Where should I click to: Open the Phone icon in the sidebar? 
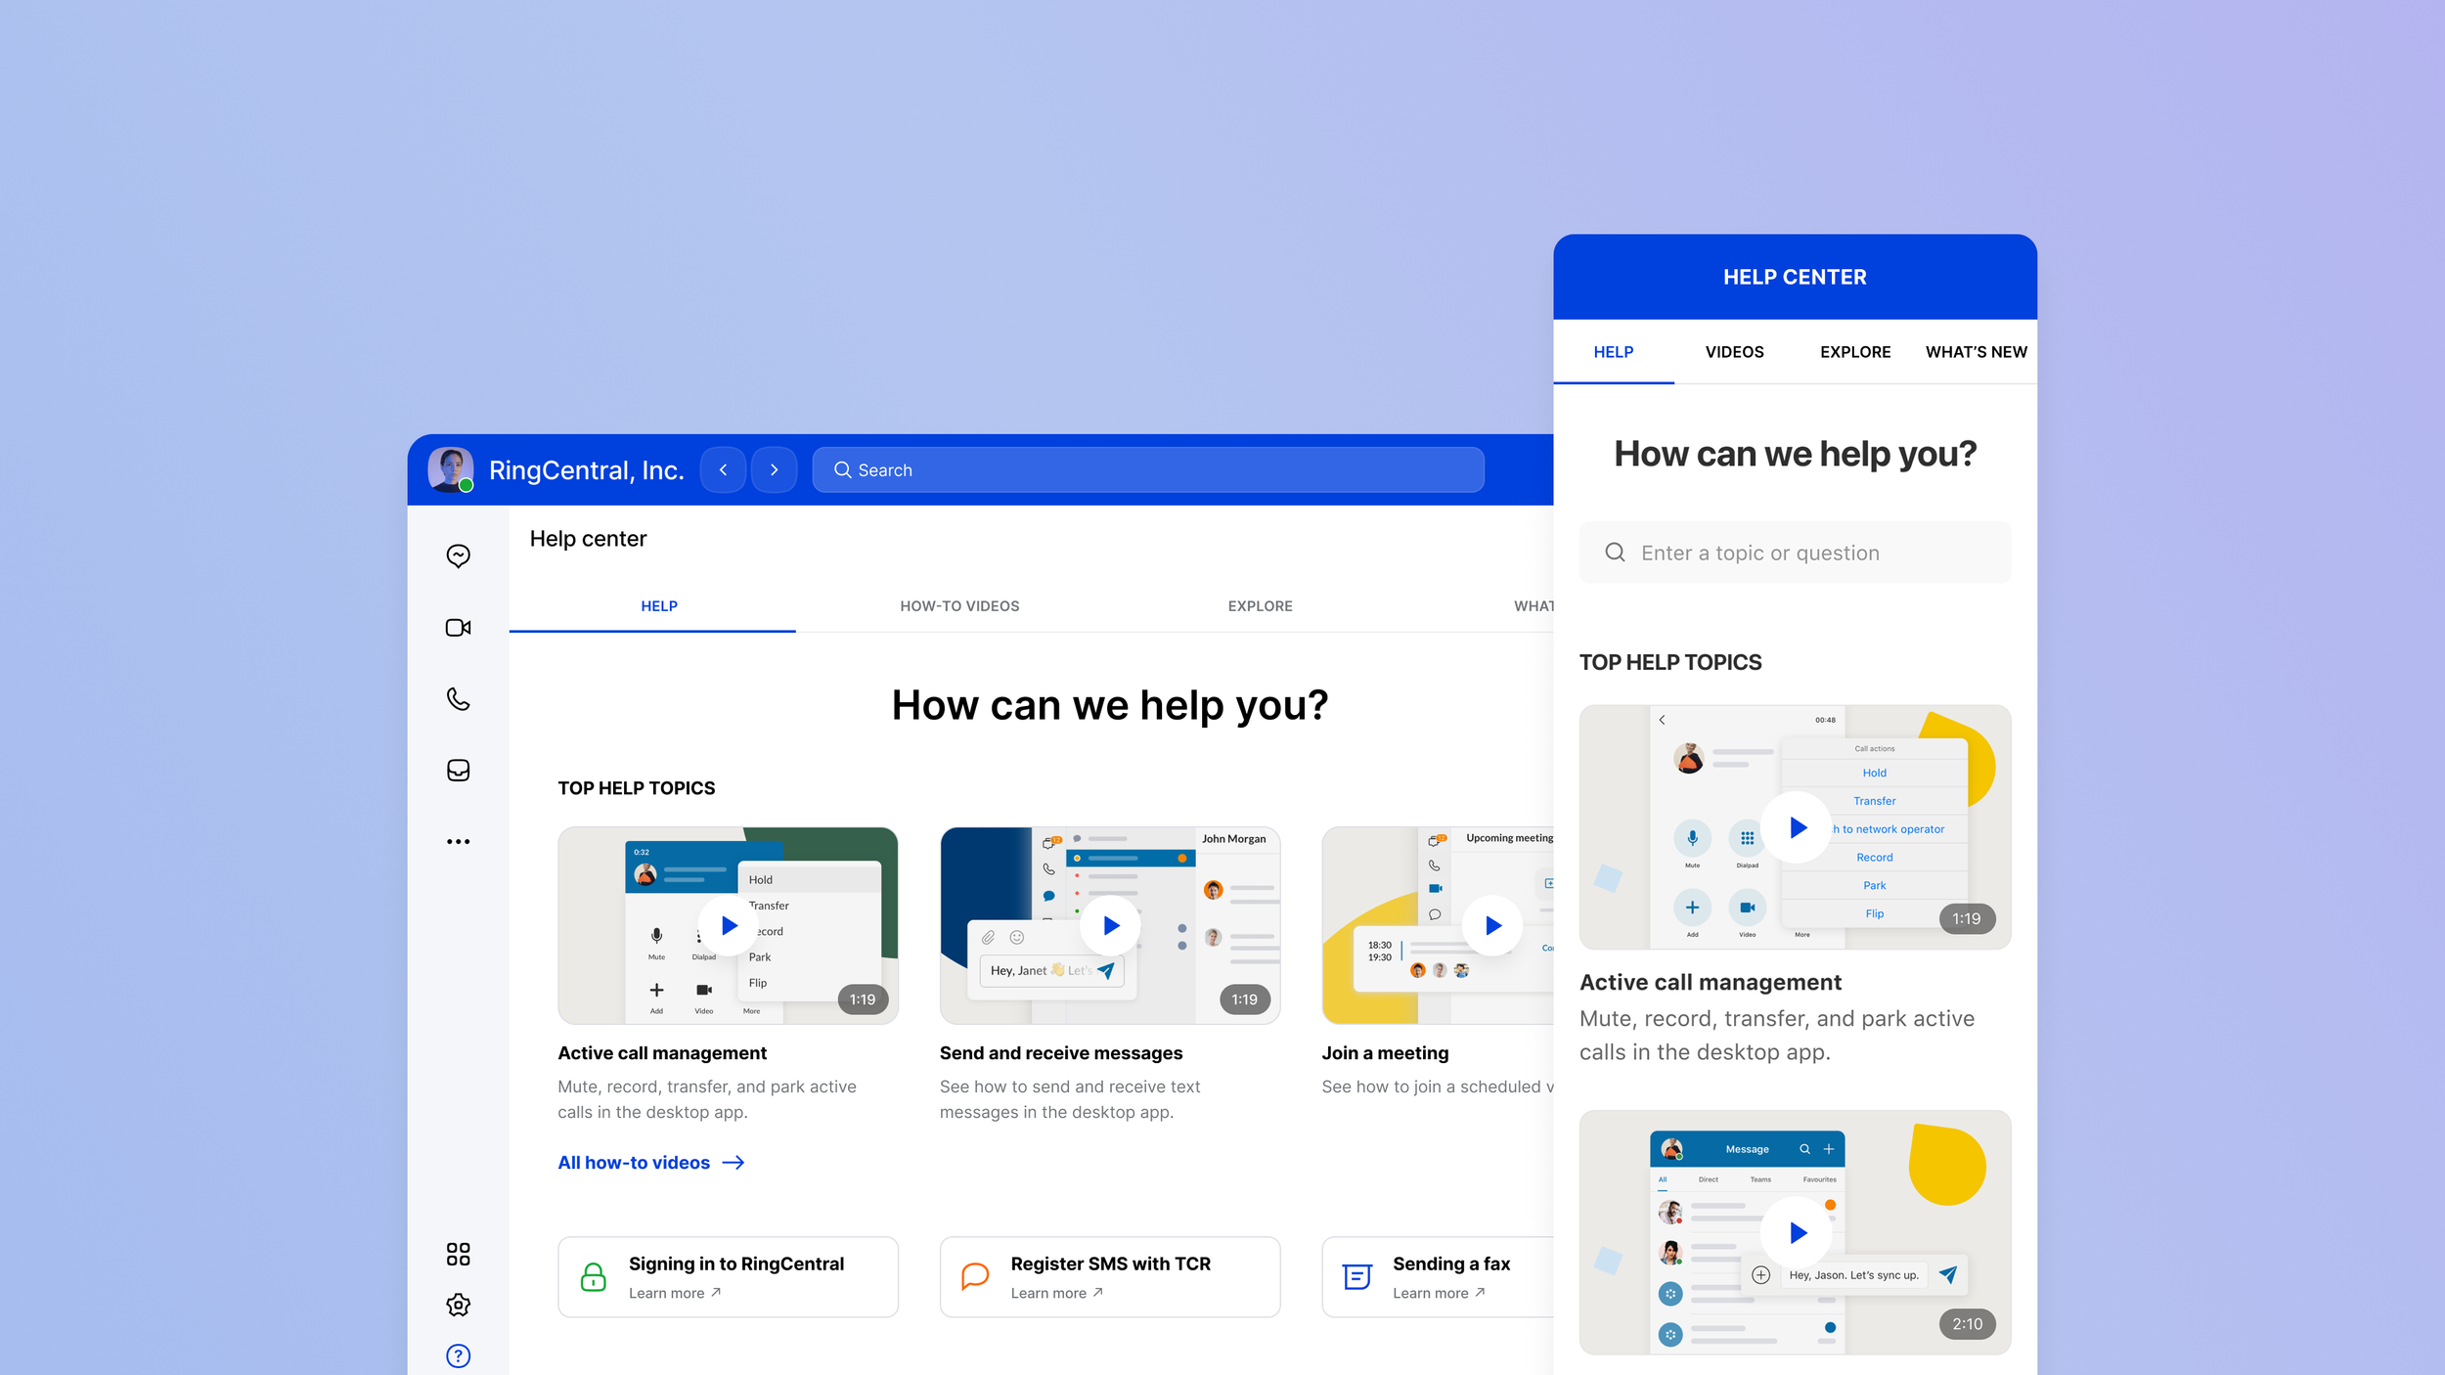tap(458, 698)
